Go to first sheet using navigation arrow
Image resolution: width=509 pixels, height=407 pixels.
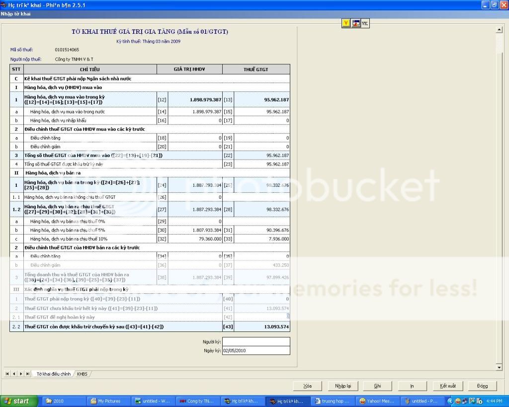tap(7, 374)
